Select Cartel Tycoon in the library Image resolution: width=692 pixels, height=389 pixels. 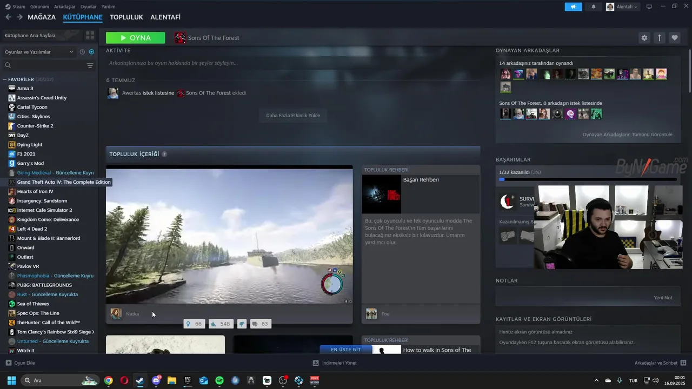(32, 107)
